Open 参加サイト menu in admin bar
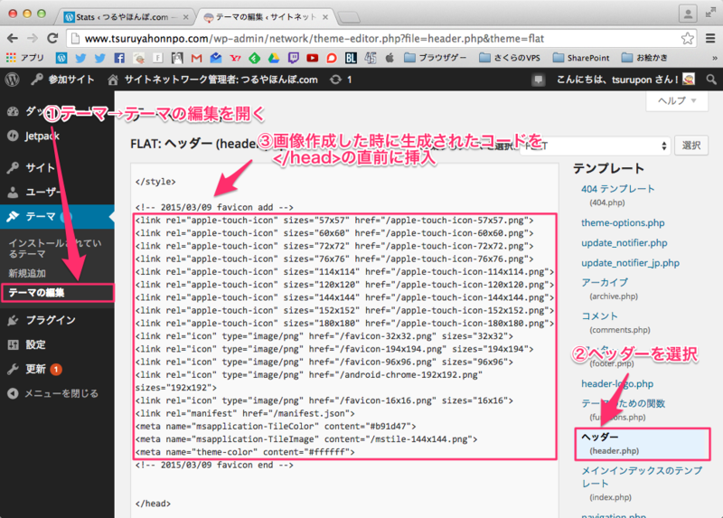The image size is (723, 518). (62, 80)
